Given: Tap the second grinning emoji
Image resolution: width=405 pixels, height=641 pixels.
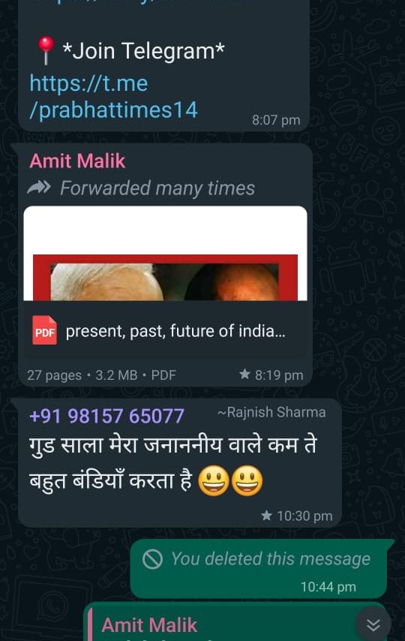Looking at the screenshot, I should pos(247,480).
